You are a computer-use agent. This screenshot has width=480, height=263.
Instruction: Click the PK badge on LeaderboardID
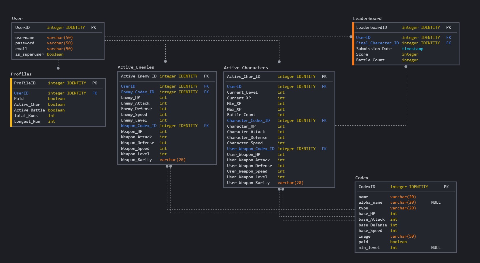pyautogui.click(x=448, y=27)
